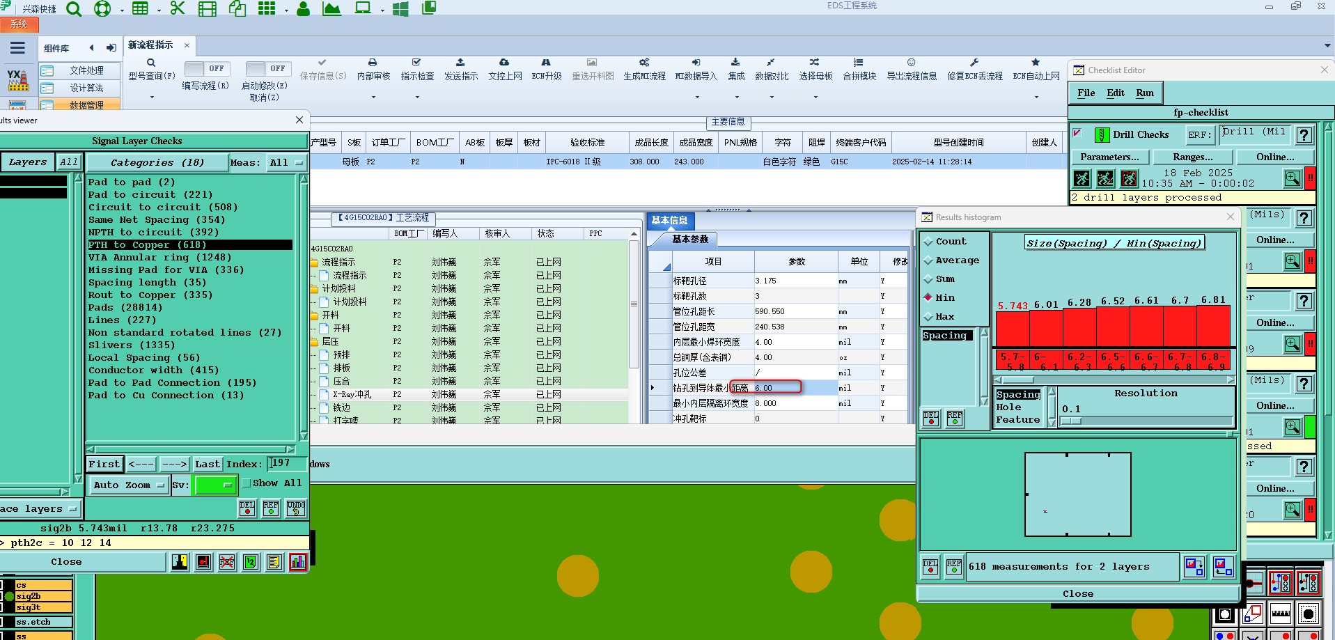Open Edit menu in Checklist Editor
This screenshot has width=1335, height=640.
[x=1115, y=93]
